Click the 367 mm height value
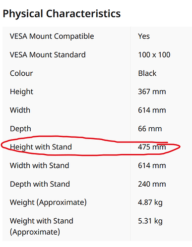The height and width of the screenshot is (247, 192). click(152, 92)
